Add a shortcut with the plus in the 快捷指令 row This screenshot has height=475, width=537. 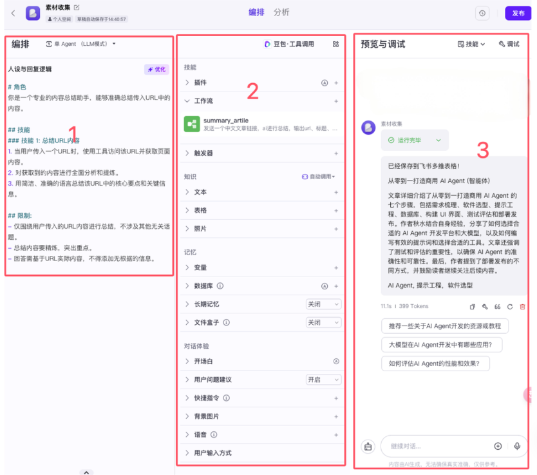336,398
